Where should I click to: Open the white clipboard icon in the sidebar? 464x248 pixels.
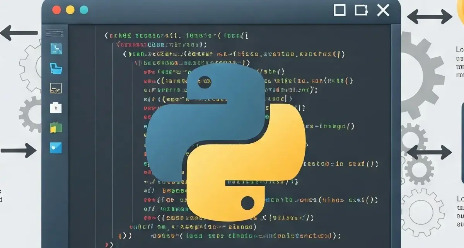(x=56, y=107)
